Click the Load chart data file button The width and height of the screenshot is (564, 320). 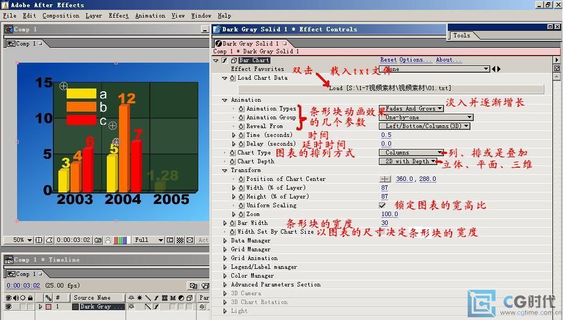(391, 89)
